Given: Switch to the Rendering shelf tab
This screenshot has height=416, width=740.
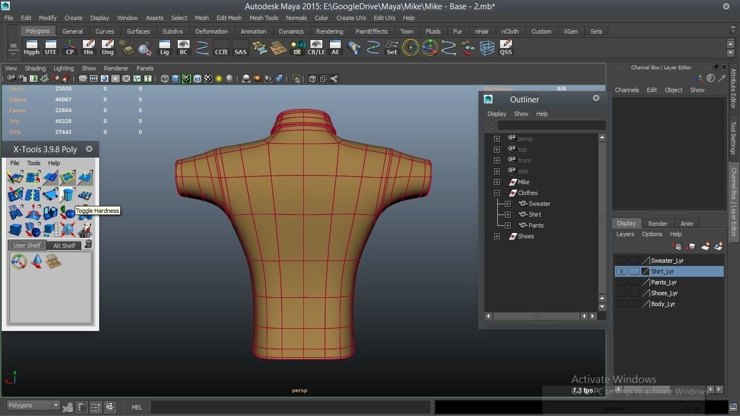Looking at the screenshot, I should tap(329, 31).
